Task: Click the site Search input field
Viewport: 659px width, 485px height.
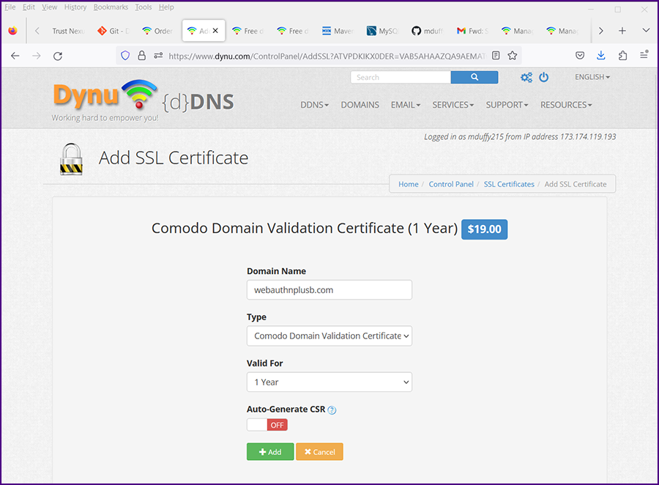Action: [x=401, y=77]
